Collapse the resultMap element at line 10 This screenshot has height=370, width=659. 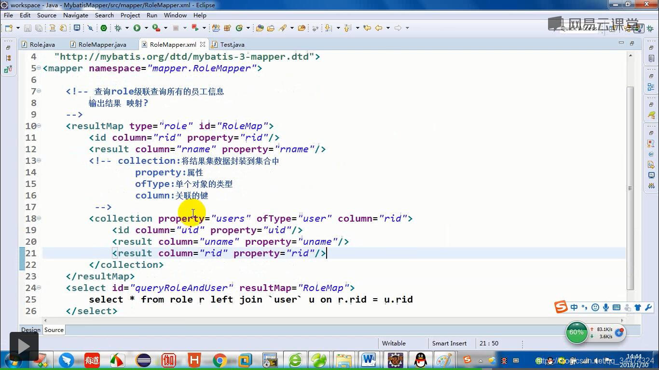pos(39,126)
